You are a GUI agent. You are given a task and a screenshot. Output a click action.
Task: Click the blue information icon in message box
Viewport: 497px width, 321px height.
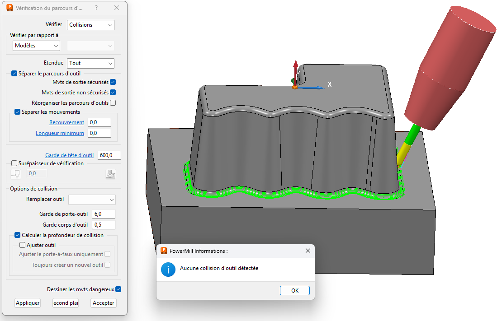pyautogui.click(x=168, y=270)
